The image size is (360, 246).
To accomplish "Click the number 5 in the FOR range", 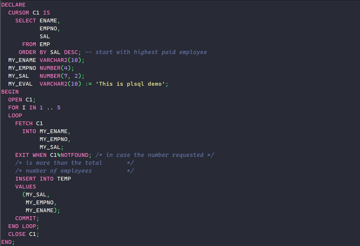I will (x=59, y=108).
